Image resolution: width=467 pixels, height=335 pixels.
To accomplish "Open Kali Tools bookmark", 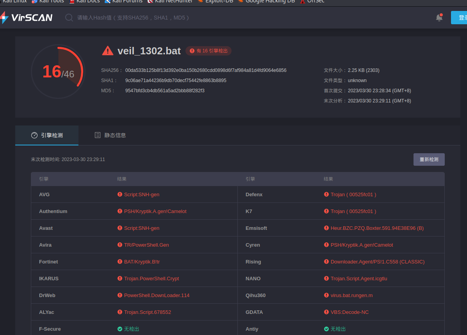I will click(x=48, y=2).
